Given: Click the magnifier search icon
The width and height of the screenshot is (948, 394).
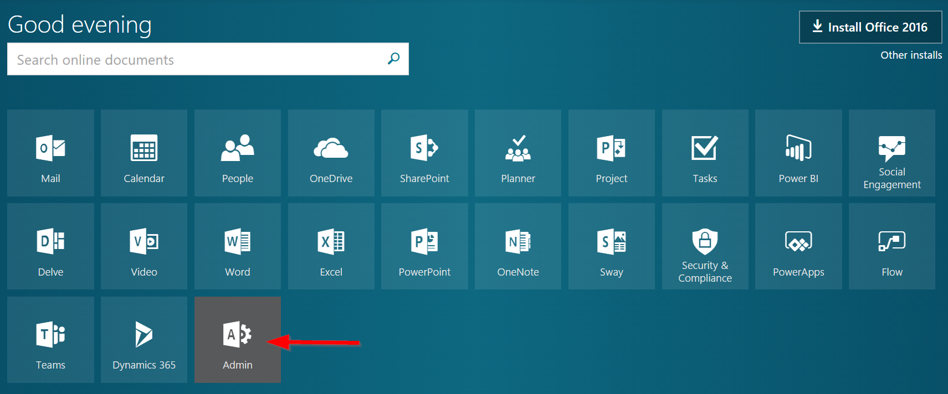Looking at the screenshot, I should (x=393, y=59).
